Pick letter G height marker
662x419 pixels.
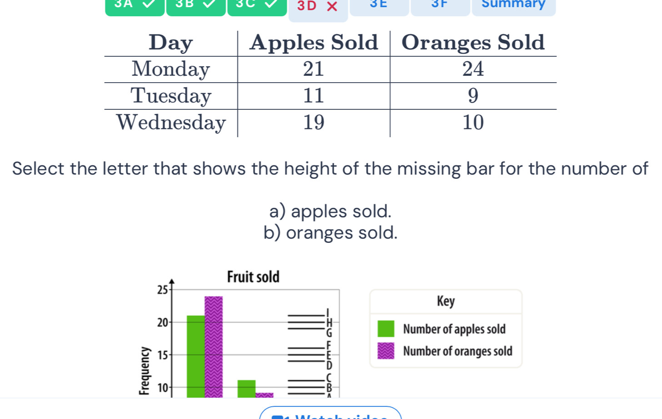pos(329,333)
